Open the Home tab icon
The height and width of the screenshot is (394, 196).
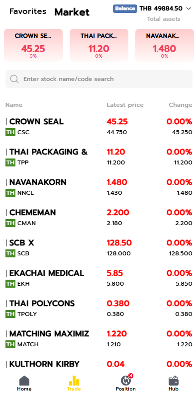pyautogui.click(x=24, y=381)
